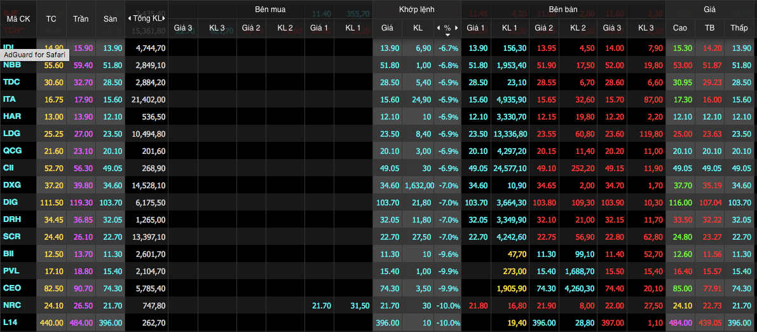Open the L14 stock symbol
Image resolution: width=757 pixels, height=332 pixels.
click(10, 322)
